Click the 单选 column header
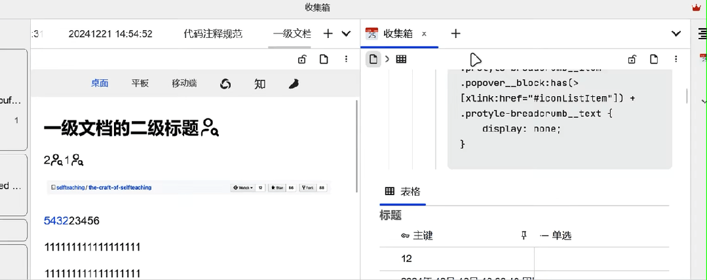The width and height of the screenshot is (707, 280). (x=556, y=236)
